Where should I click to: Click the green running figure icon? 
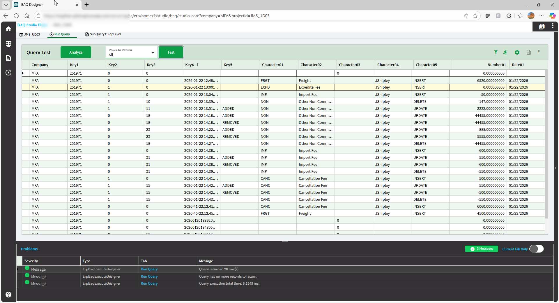point(505,52)
